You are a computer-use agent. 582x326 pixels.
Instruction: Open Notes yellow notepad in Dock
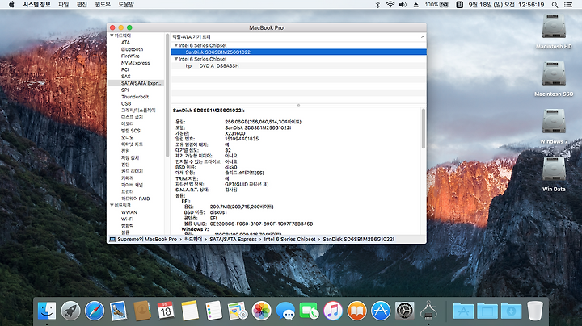pyautogui.click(x=190, y=311)
